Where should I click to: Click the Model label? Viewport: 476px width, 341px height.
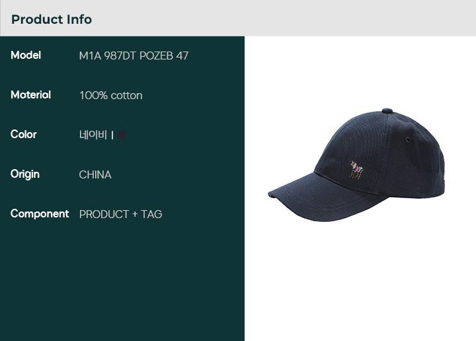[x=26, y=56]
